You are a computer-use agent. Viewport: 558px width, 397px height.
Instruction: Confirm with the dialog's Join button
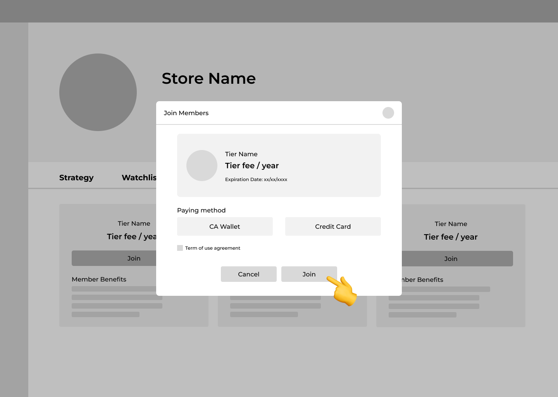[309, 274]
